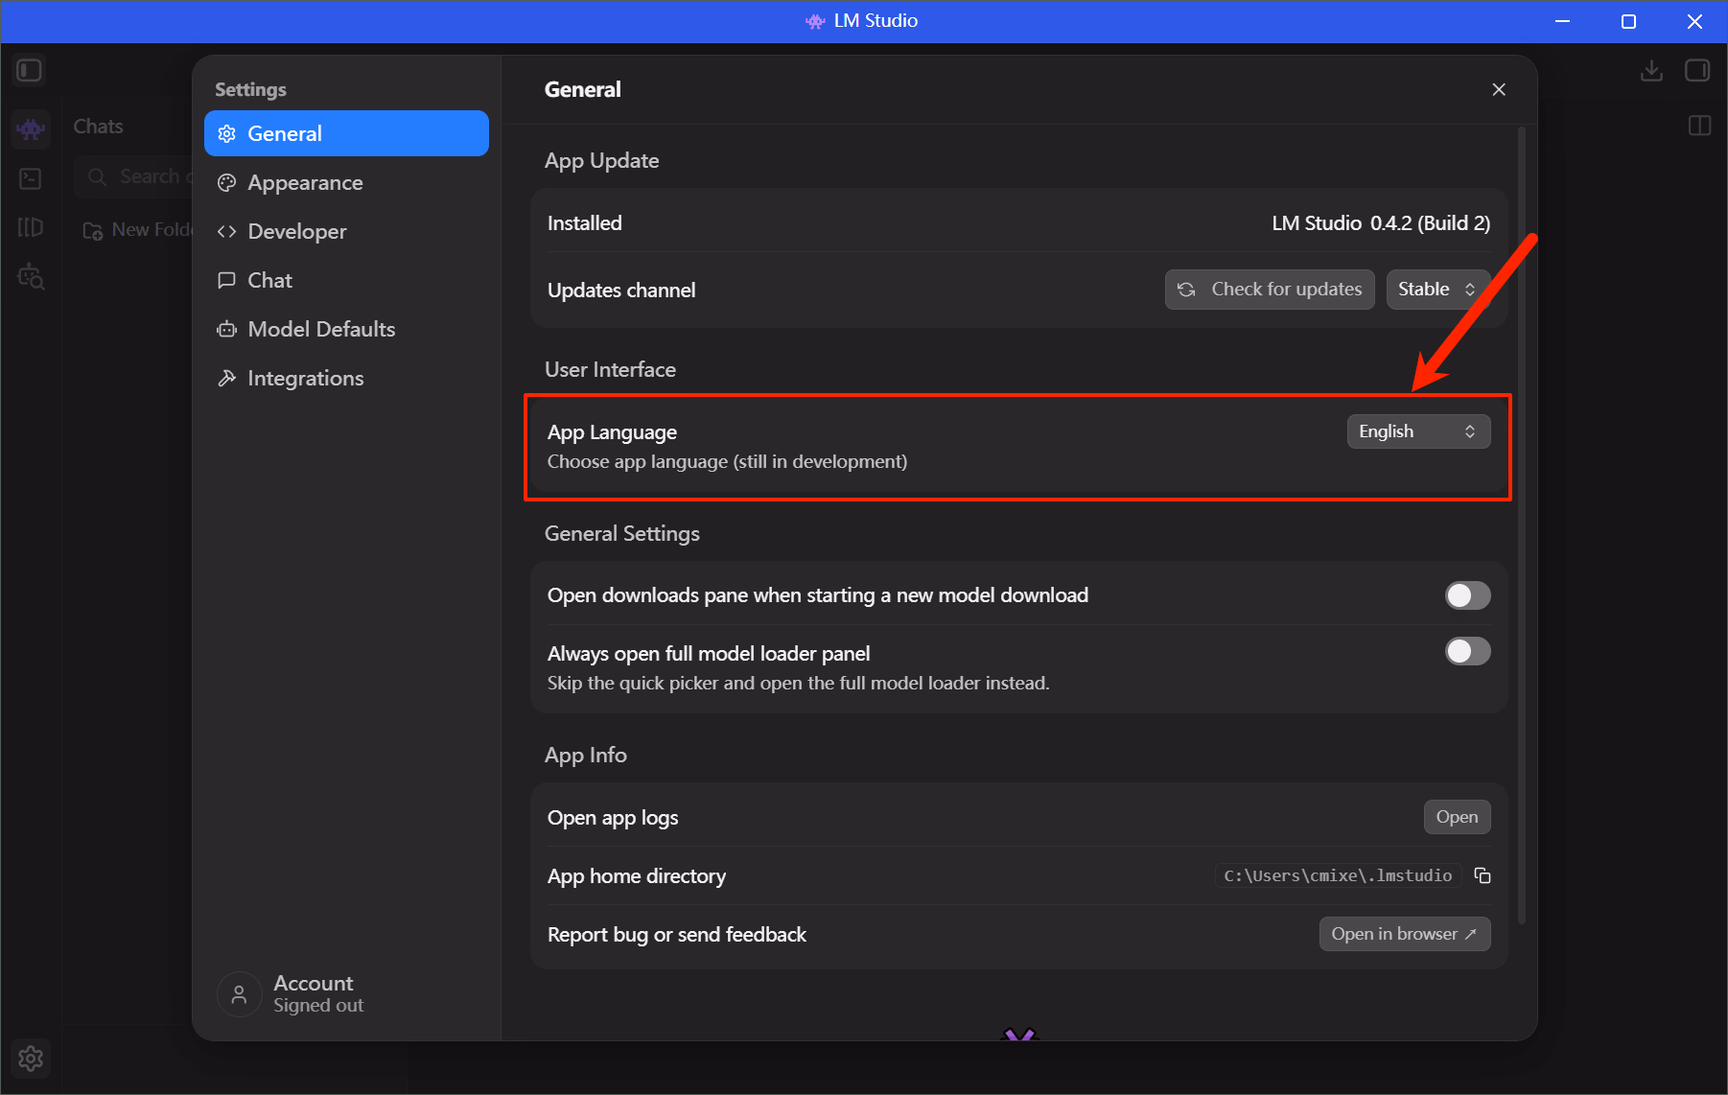Click the 'General Settings' section heading
1728x1095 pixels.
(622, 534)
